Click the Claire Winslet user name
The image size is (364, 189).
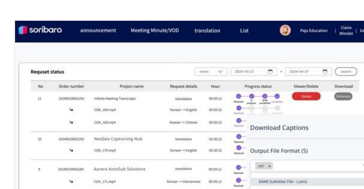(x=346, y=30)
